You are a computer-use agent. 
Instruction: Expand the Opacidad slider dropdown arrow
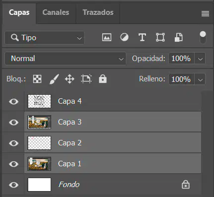click(200, 59)
